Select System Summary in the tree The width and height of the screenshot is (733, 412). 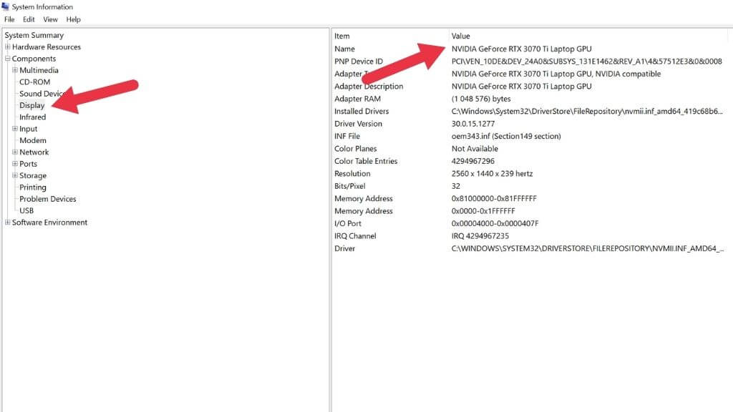34,35
